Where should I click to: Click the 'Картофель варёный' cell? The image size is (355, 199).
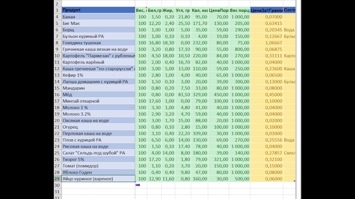tap(98, 62)
